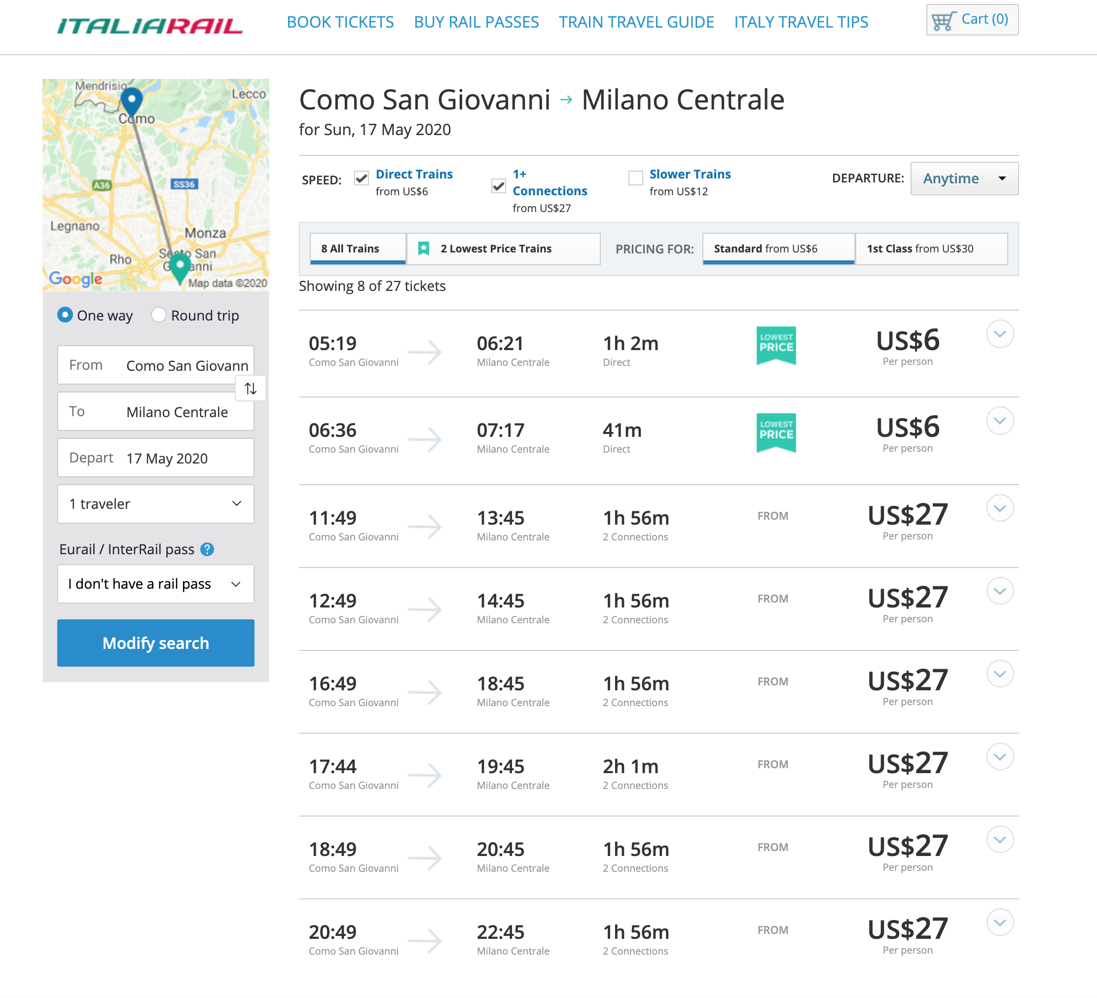Click the Eurail pass help question icon
The height and width of the screenshot is (998, 1097).
[x=207, y=549]
